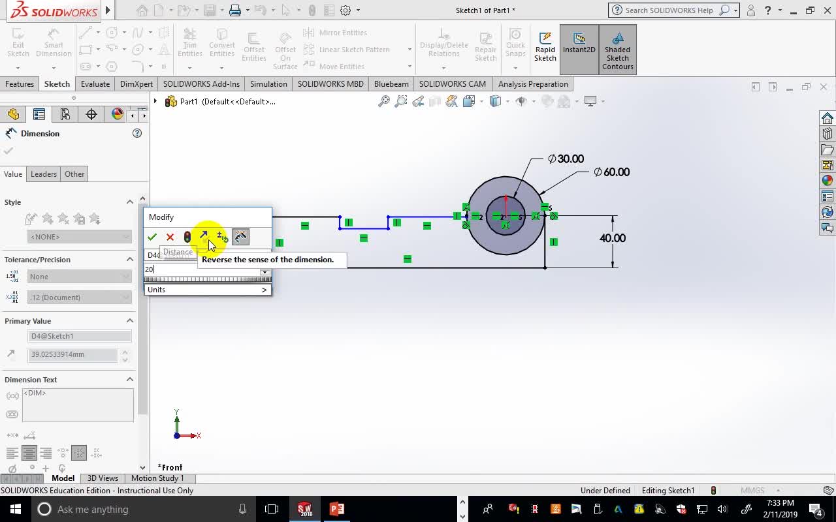Open the Options gear icon

click(346, 10)
